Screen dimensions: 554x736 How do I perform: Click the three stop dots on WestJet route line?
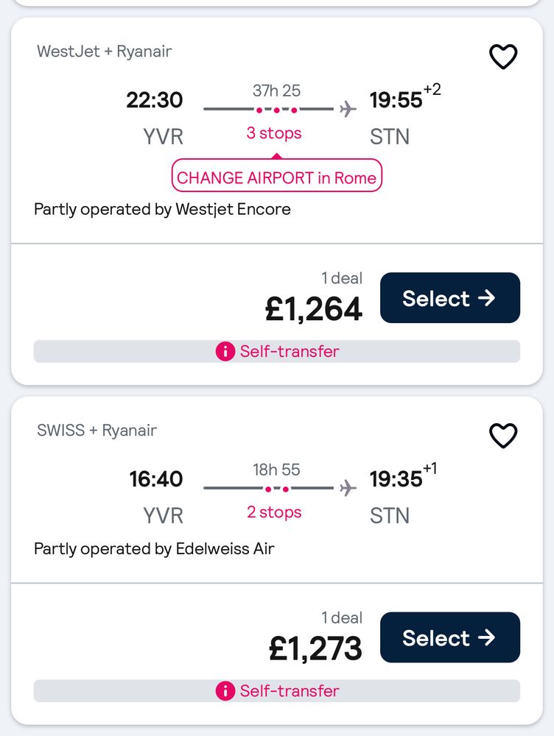[276, 110]
